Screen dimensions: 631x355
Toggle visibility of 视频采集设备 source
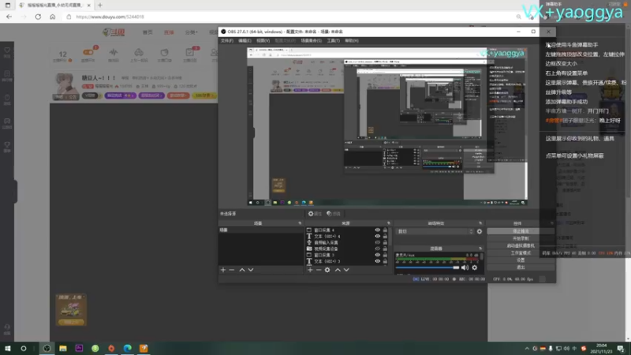click(x=378, y=248)
